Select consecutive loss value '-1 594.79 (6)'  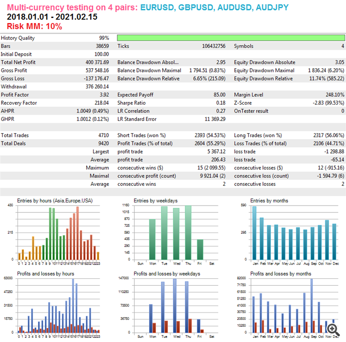point(331,176)
